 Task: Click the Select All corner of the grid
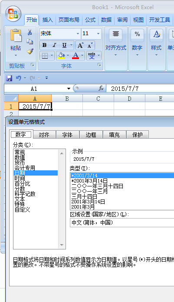tap(11, 98)
